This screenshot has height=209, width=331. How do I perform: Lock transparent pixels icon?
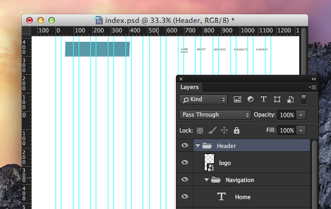pos(200,130)
